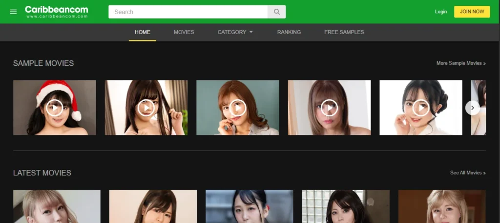Play the sample movie with the Santa hat

click(x=54, y=108)
